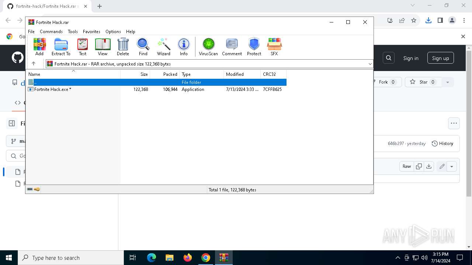Add an archive Comment
This screenshot has width=472, height=265.
tap(232, 47)
